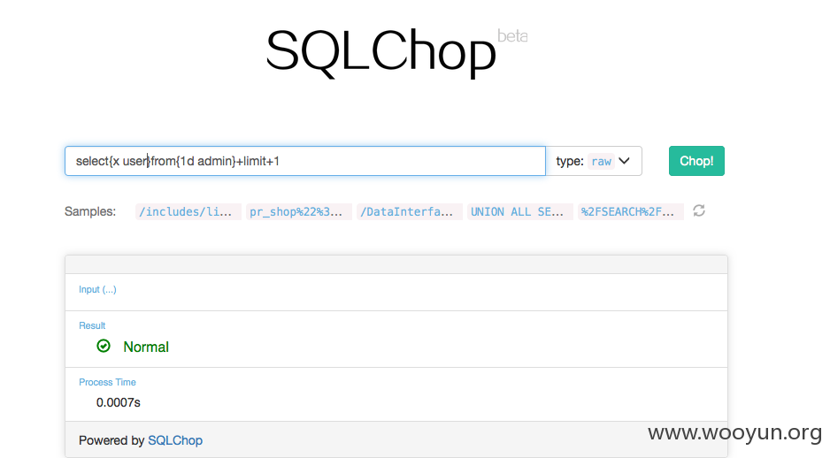Click the green checkmark result icon
The width and height of the screenshot is (830, 458).
[104, 346]
